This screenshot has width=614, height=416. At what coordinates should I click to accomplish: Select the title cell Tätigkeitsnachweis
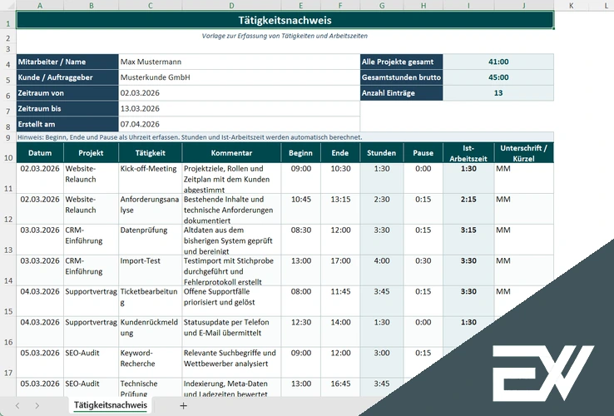pos(285,20)
